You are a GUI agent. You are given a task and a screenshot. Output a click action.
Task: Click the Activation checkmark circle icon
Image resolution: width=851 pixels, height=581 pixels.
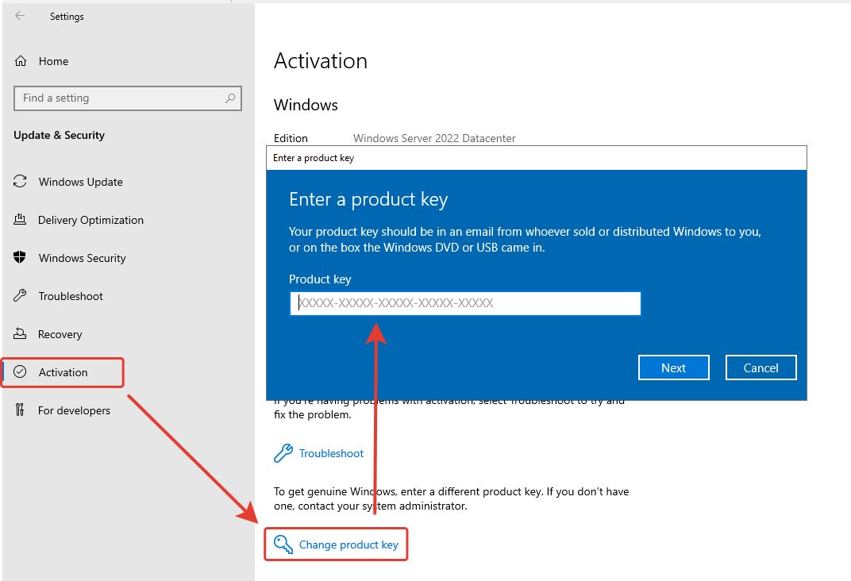(21, 372)
